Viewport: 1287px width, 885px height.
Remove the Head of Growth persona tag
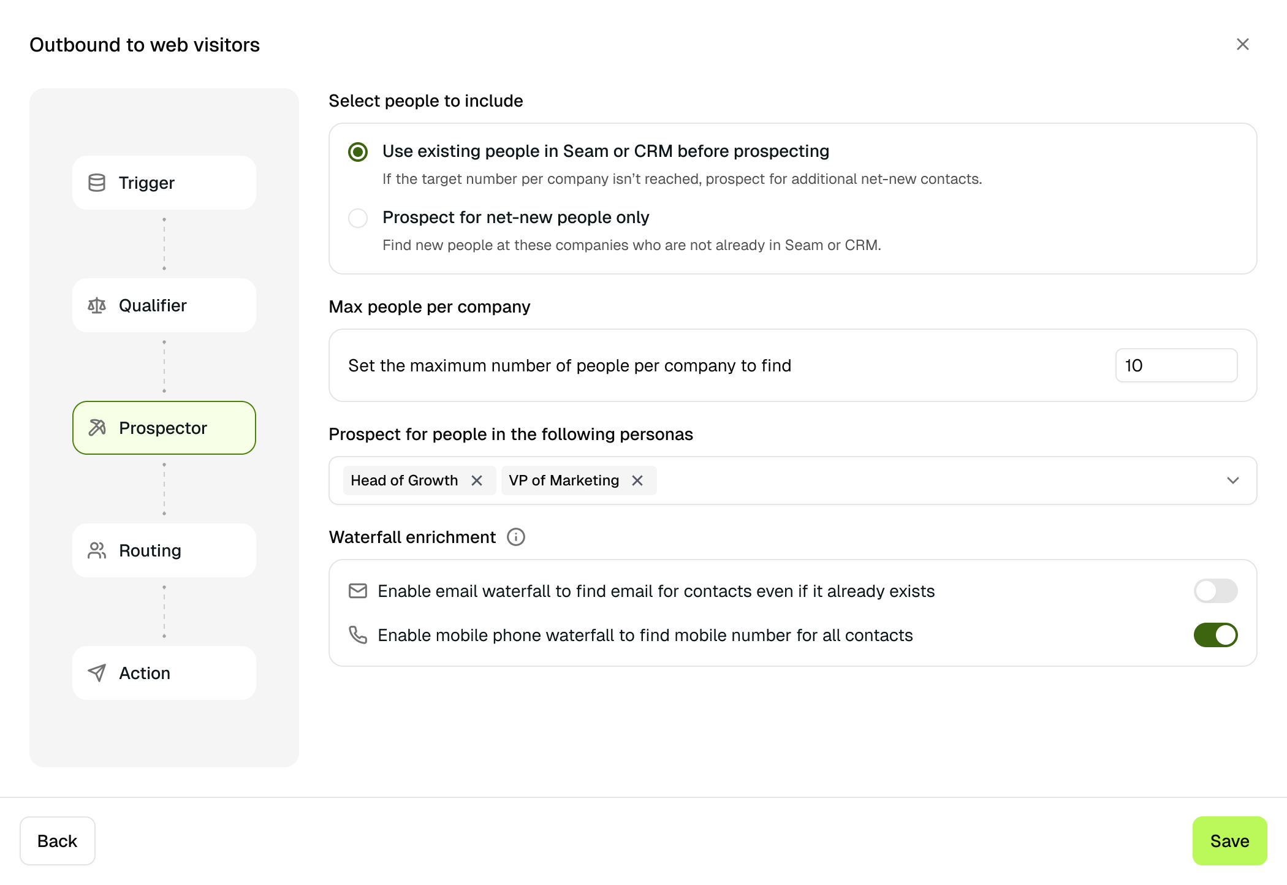(x=477, y=480)
